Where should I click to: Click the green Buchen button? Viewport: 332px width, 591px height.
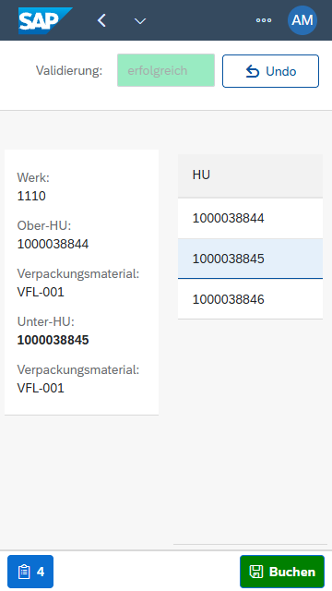(282, 572)
